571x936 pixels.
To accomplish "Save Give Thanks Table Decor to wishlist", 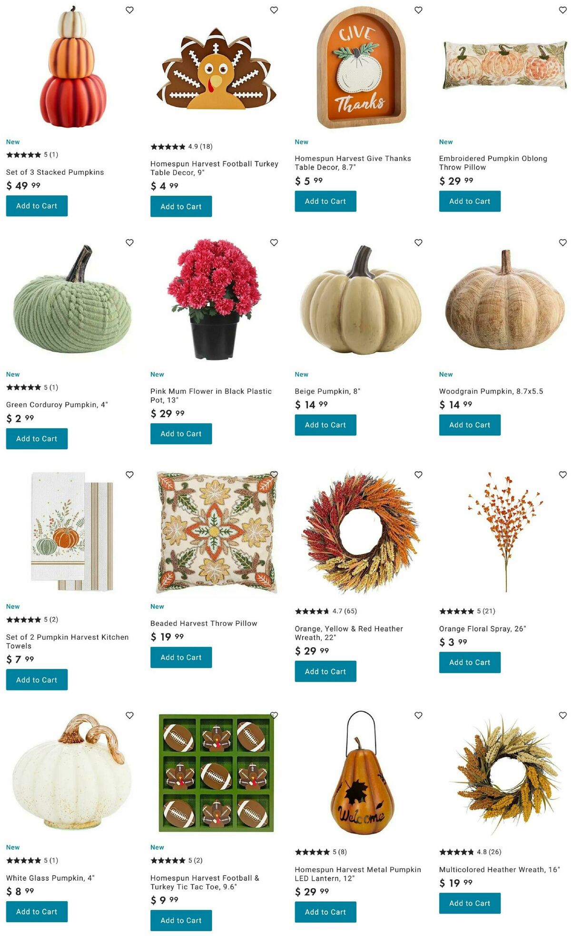I will 418,10.
